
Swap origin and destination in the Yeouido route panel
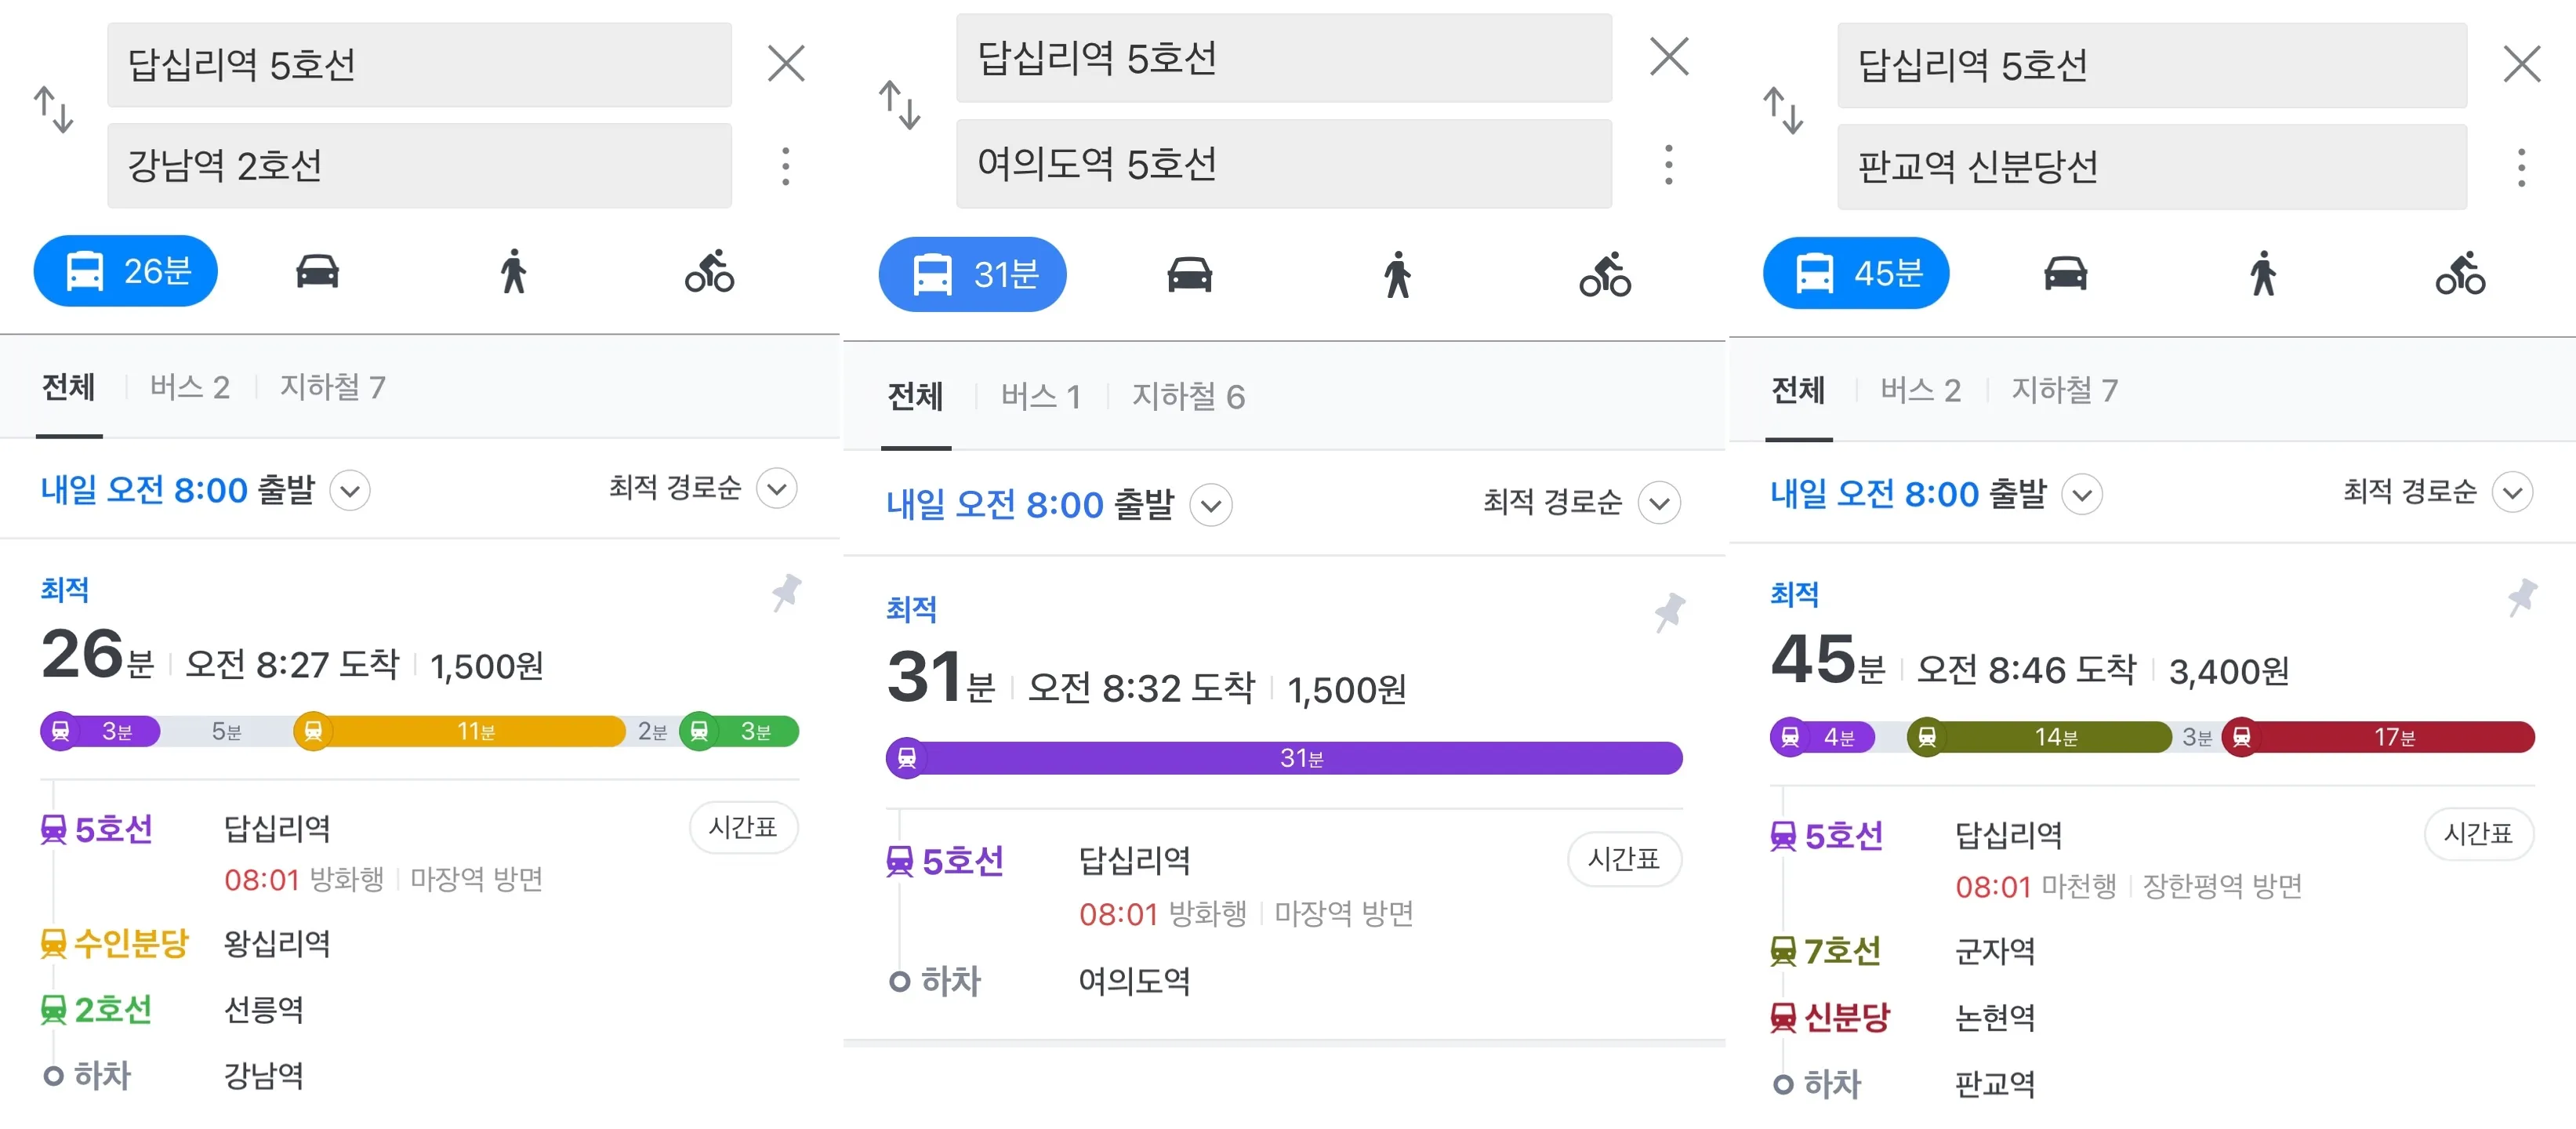point(899,106)
